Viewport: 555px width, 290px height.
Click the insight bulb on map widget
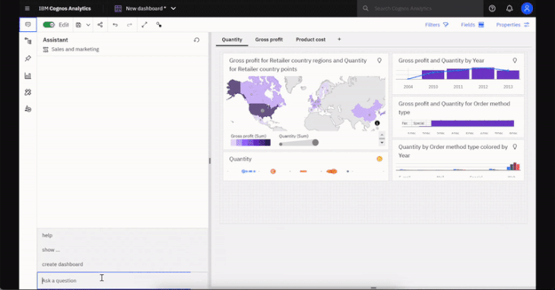379,61
